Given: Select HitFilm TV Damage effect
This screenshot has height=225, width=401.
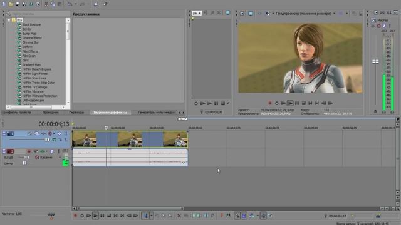Looking at the screenshot, I should point(35,87).
